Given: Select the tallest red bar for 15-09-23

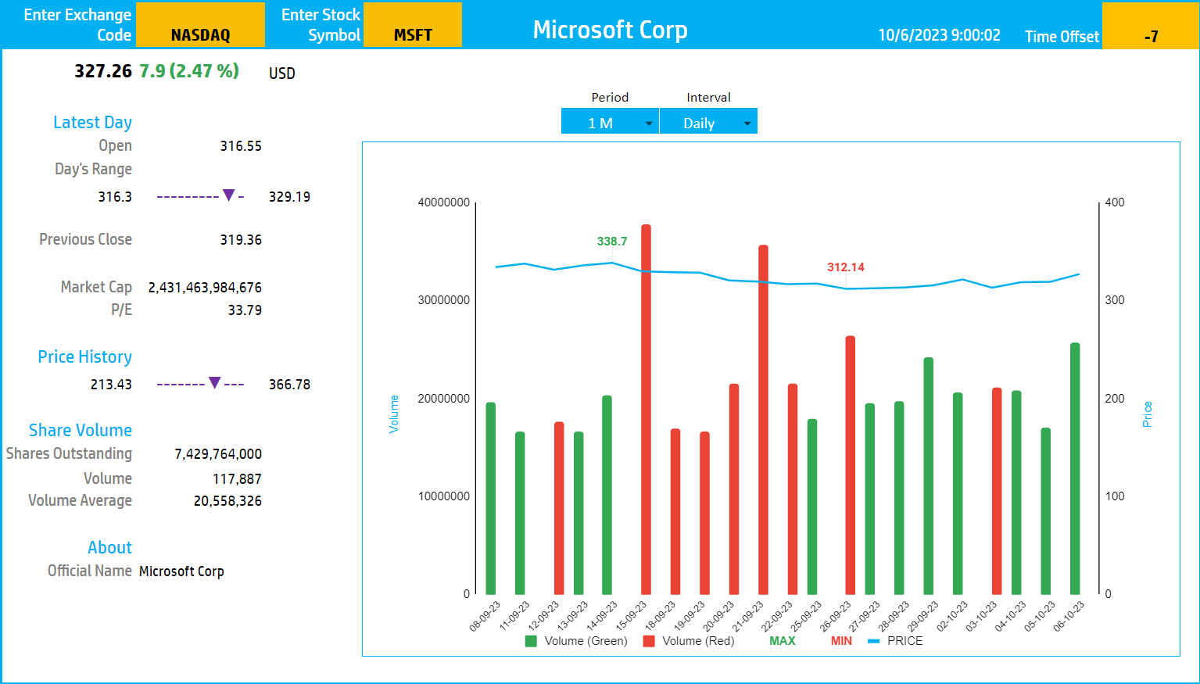Looking at the screenshot, I should click(646, 410).
